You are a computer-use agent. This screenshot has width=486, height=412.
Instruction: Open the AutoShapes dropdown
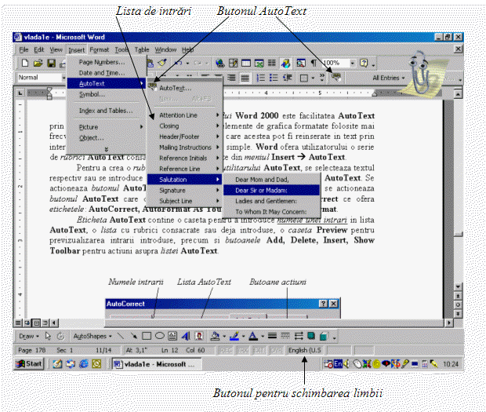point(92,336)
